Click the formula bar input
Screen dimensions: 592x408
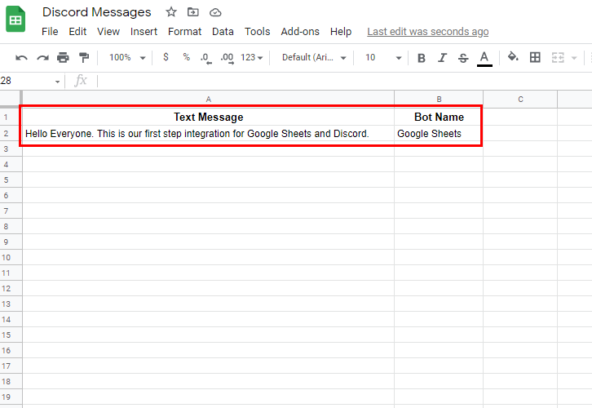tap(343, 81)
